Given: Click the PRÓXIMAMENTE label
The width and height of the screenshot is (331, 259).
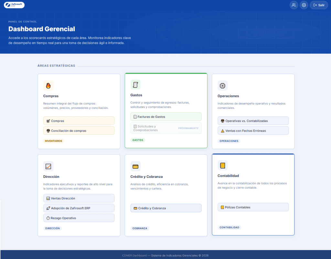Looking at the screenshot, I should click(x=188, y=128).
